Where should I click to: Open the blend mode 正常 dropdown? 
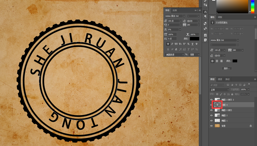coord(219,90)
